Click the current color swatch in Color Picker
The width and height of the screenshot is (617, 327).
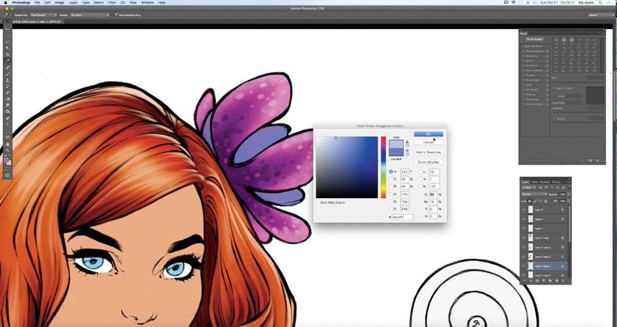click(x=396, y=152)
